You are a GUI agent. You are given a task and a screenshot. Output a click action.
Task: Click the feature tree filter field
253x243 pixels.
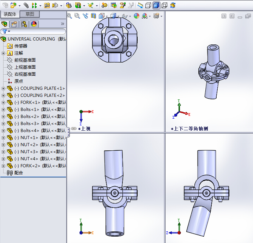click(35, 31)
